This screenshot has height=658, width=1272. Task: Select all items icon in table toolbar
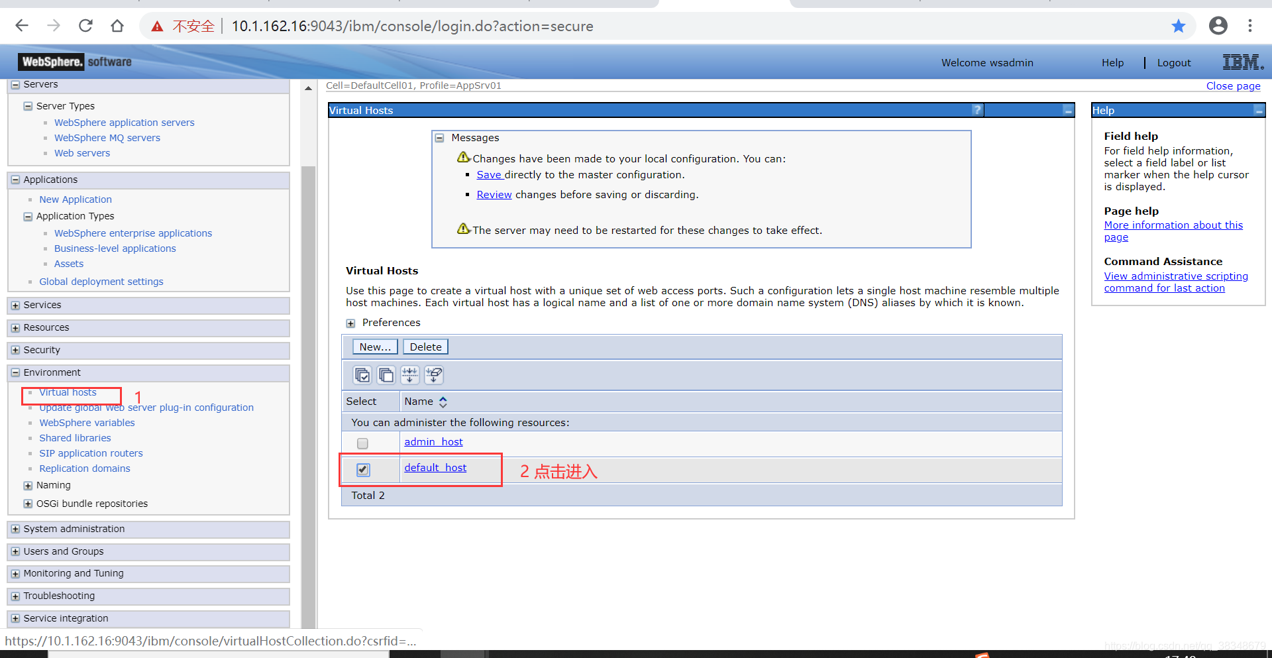(x=362, y=375)
